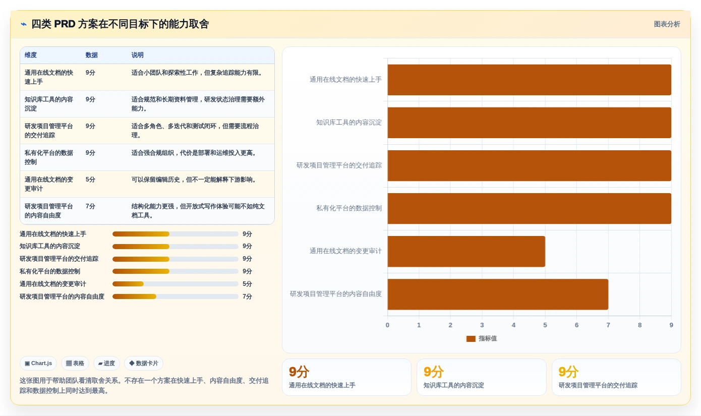701x416 pixels.
Task: Click x-axis tick value 5
Action: point(545,325)
